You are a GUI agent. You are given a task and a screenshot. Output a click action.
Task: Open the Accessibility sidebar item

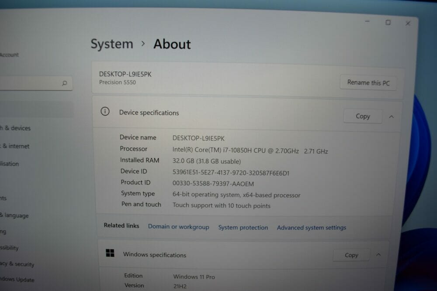point(9,248)
